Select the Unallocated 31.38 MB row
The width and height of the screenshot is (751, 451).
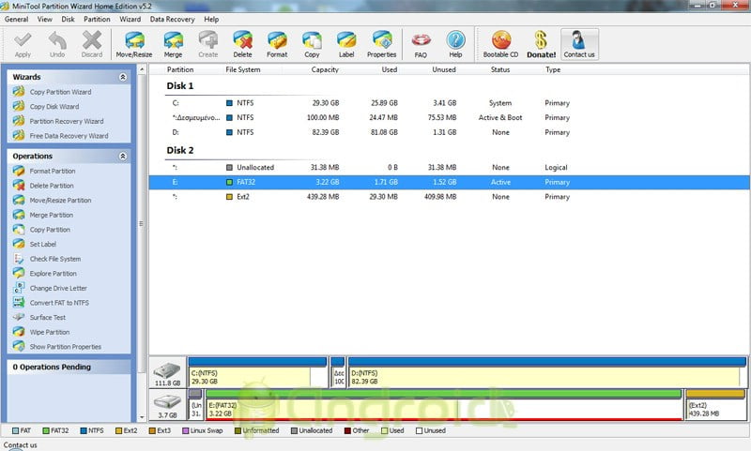click(x=449, y=168)
